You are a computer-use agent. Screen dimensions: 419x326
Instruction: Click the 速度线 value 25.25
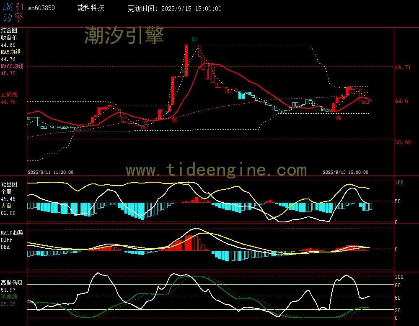click(8, 304)
